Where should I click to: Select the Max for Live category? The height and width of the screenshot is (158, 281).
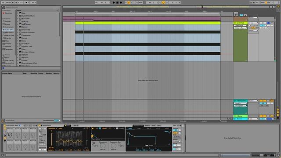pos(8,35)
